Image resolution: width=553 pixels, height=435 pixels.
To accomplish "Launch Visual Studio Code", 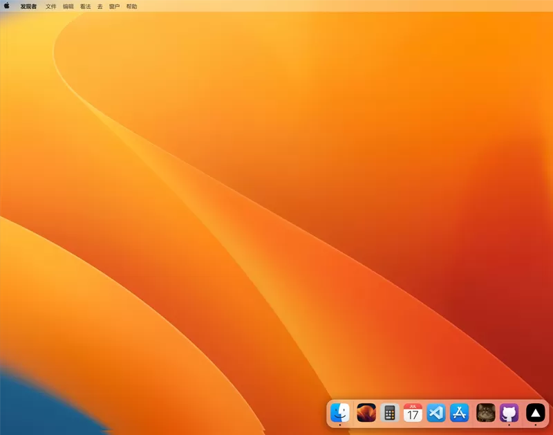I will (436, 413).
